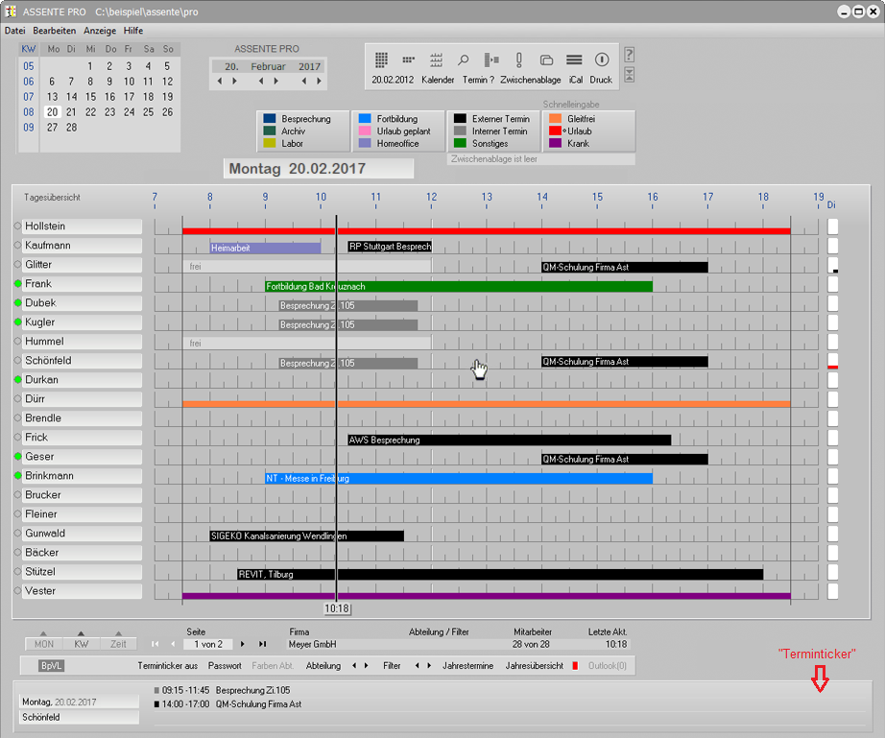This screenshot has height=738, width=885.
Task: Open the Bearbeiten menu
Action: (x=54, y=31)
